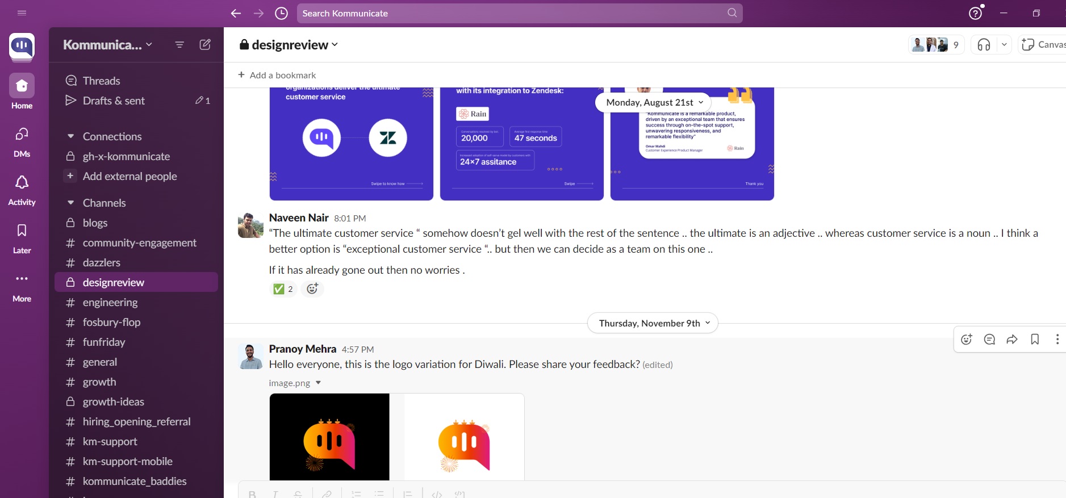Screen dimensions: 1066x498
Task: Start a huddle with headphones icon
Action: point(984,45)
